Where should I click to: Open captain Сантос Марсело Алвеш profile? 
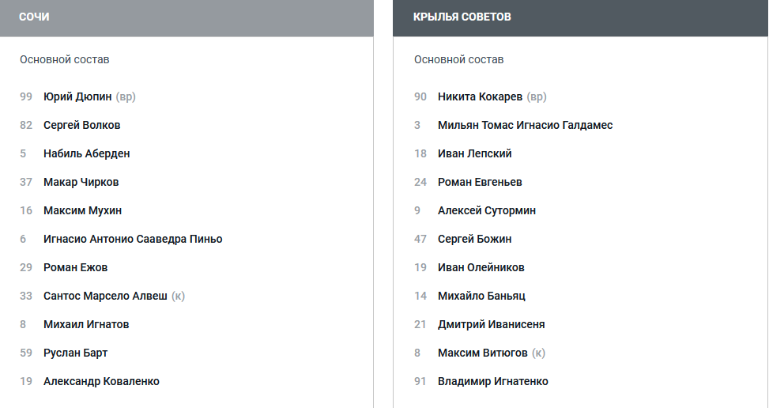105,296
